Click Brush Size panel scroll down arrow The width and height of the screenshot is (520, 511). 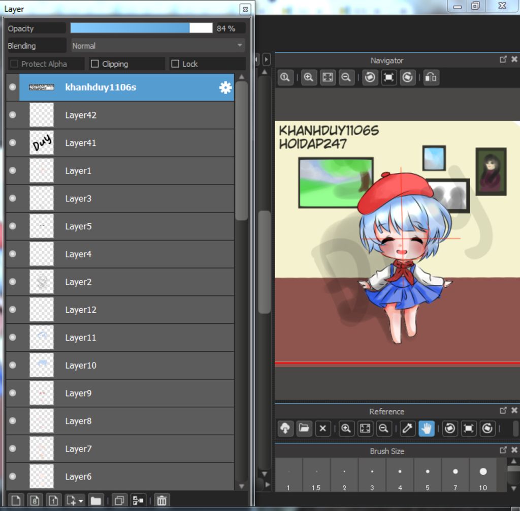[514, 488]
